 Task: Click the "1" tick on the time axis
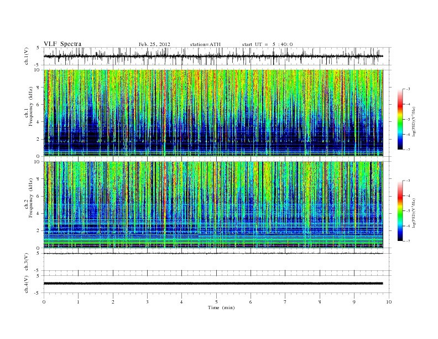coord(78,302)
